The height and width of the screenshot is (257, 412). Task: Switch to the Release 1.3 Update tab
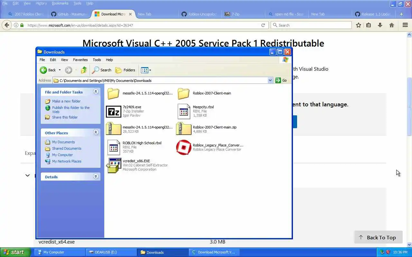(x=373, y=14)
